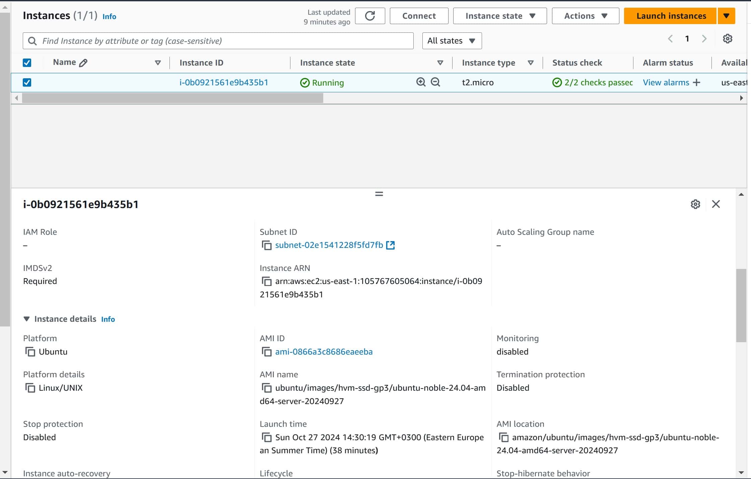751x479 pixels.
Task: Open subnet-02e1541228f5fd7fb in new tab
Action: pyautogui.click(x=391, y=245)
